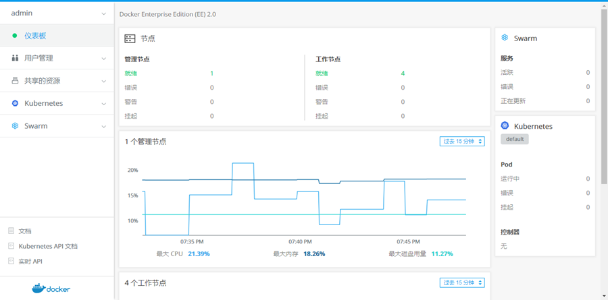Open time range dropdown for 1 个管理节点
The image size is (608, 300).
coord(462,142)
